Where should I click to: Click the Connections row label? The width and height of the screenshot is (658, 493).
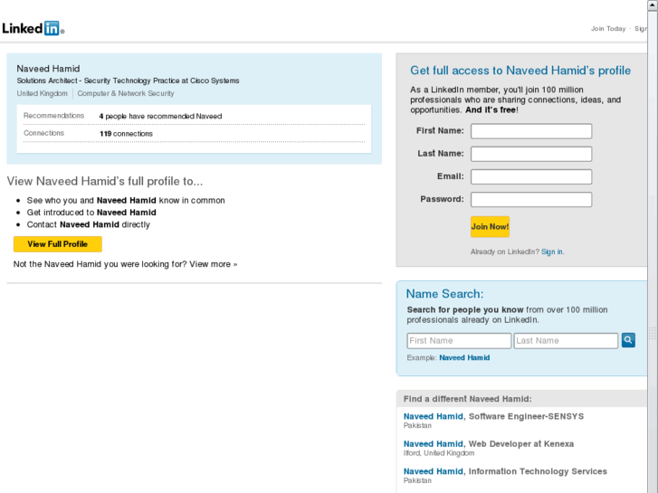(43, 133)
